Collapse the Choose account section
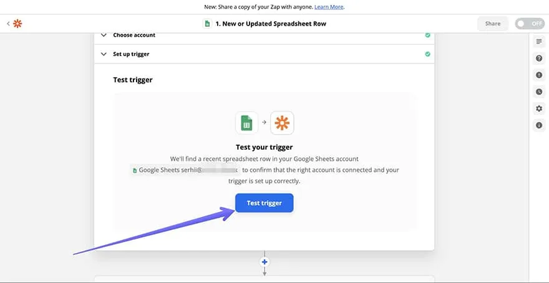The height and width of the screenshot is (283, 549). (103, 36)
